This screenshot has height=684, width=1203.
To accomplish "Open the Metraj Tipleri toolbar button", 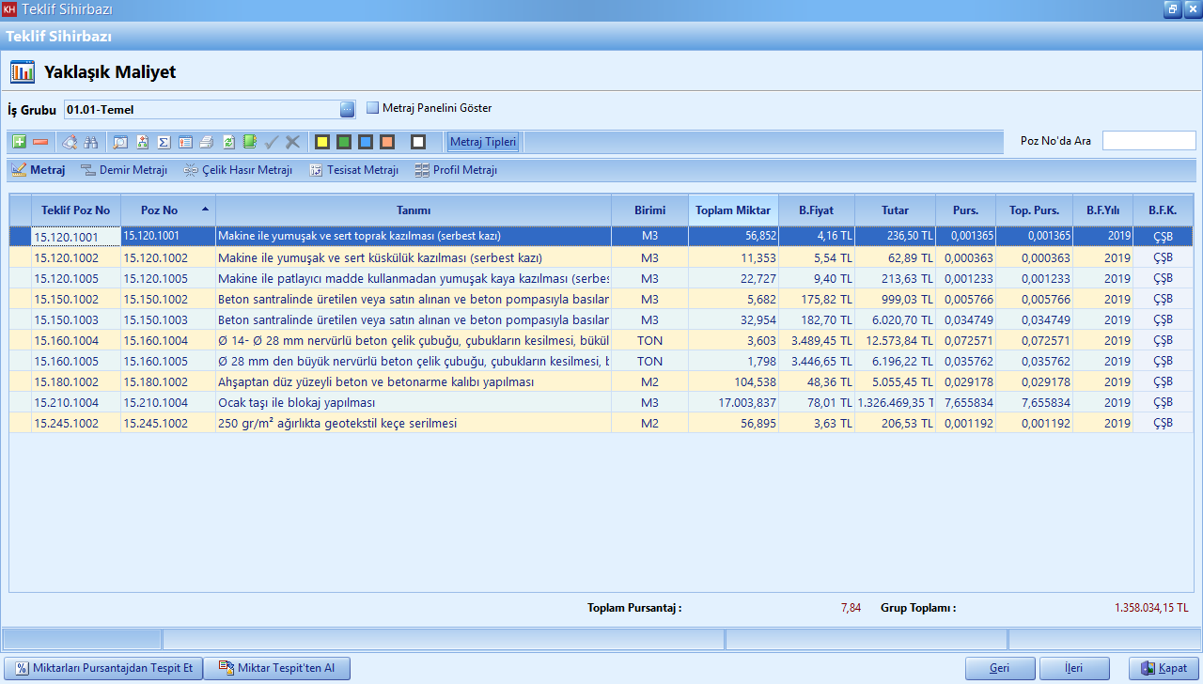I will coord(483,142).
